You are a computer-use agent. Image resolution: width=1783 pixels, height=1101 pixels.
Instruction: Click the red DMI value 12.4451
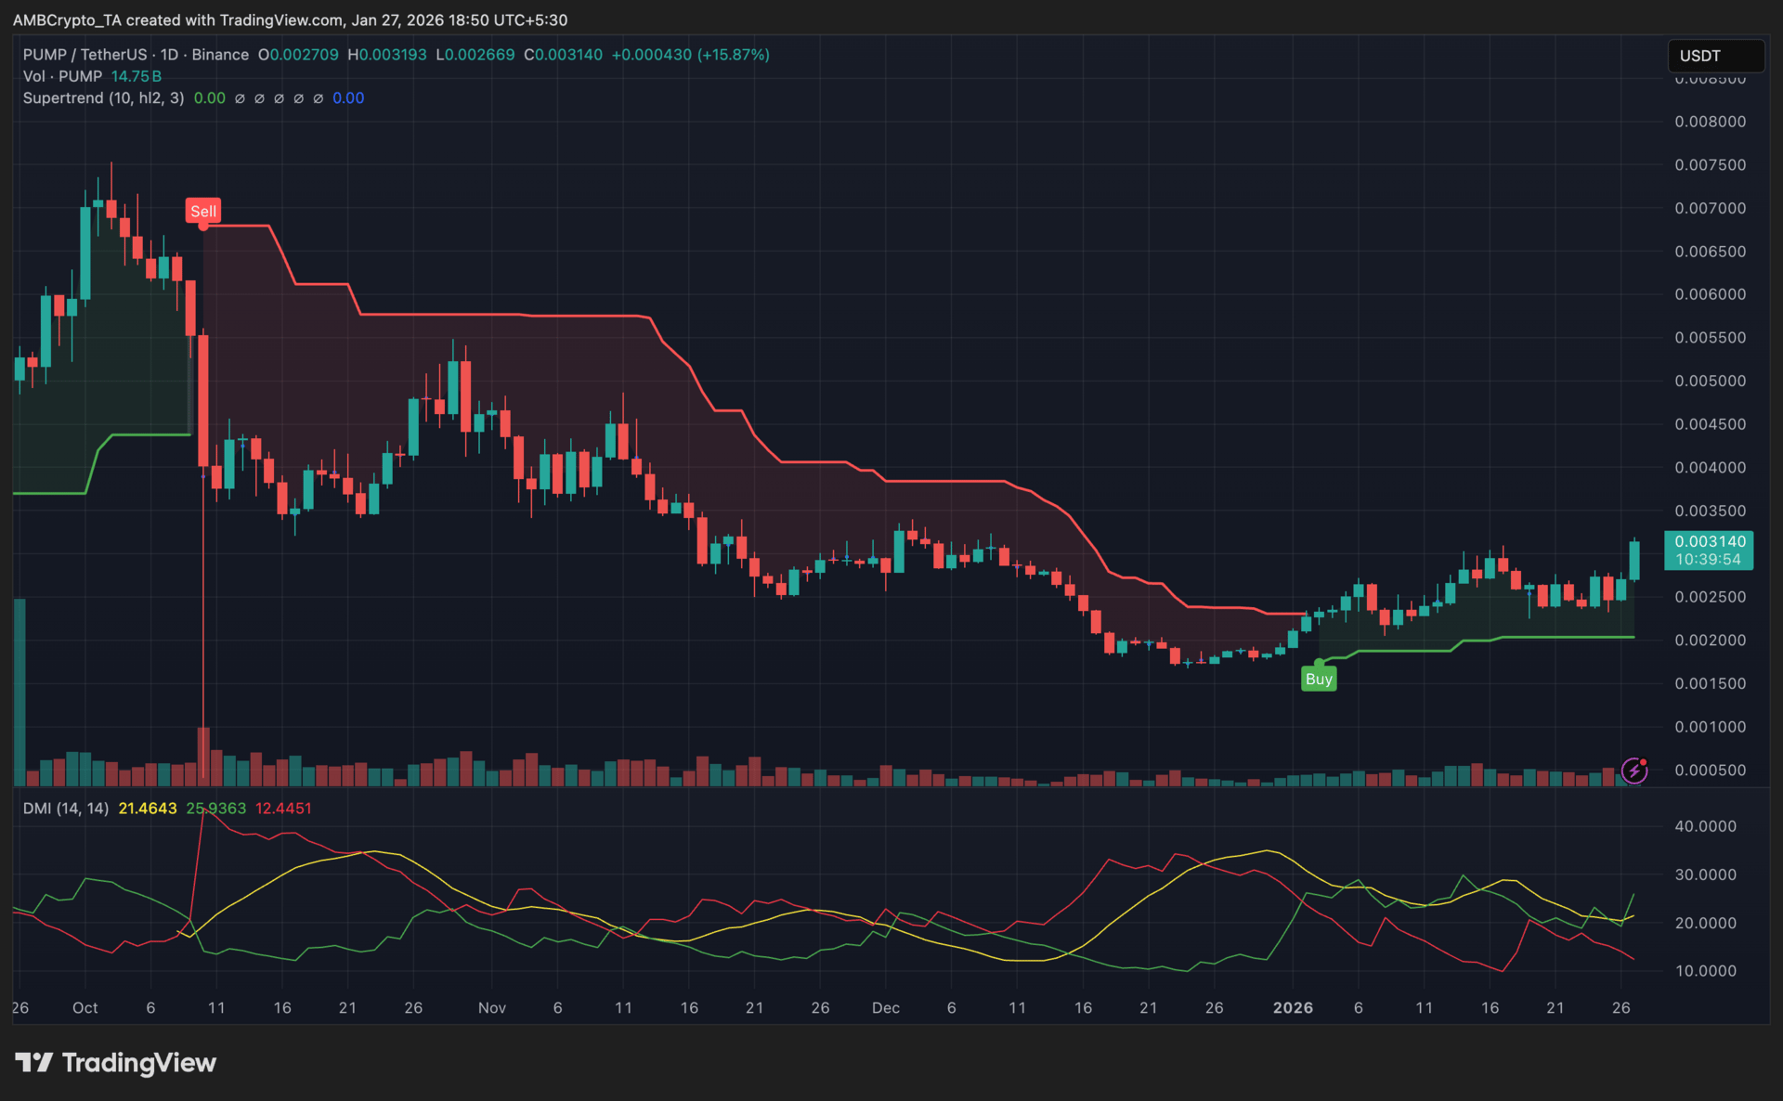click(x=283, y=809)
